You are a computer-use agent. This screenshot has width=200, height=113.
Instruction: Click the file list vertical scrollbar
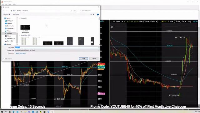[99, 31]
